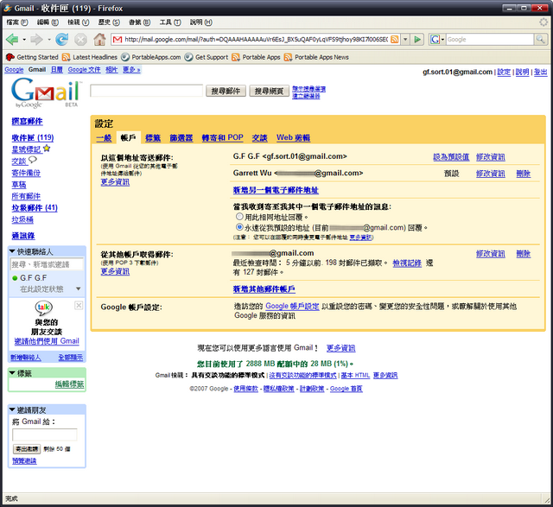Image resolution: width=553 pixels, height=507 pixels.
Task: Click Compose Mail link
Action: (x=27, y=121)
